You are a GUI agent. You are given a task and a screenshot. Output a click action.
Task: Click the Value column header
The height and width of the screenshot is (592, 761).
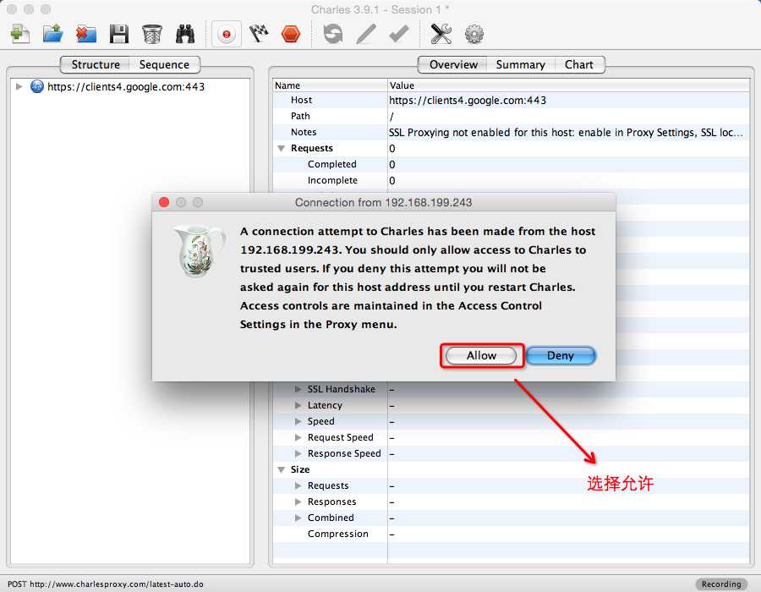click(x=568, y=85)
